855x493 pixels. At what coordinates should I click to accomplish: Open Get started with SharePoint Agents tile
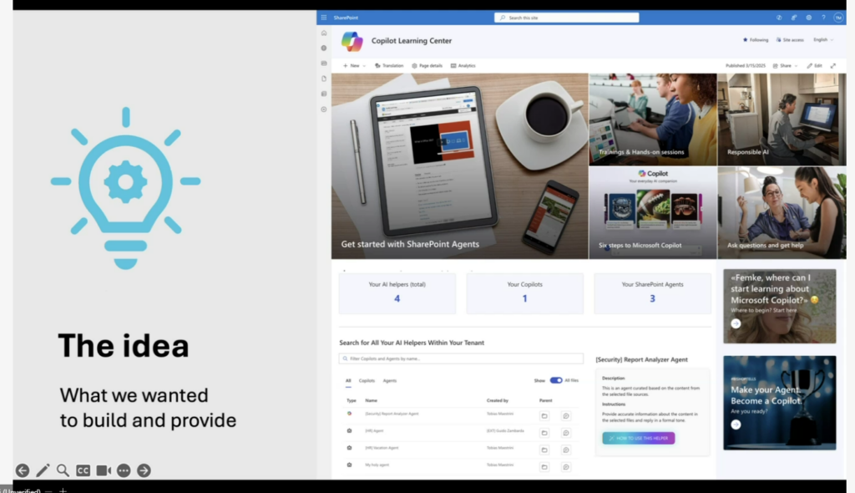click(460, 166)
